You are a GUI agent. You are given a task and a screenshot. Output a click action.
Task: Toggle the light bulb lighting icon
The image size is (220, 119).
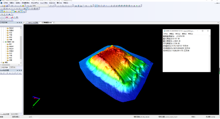pos(21,11)
